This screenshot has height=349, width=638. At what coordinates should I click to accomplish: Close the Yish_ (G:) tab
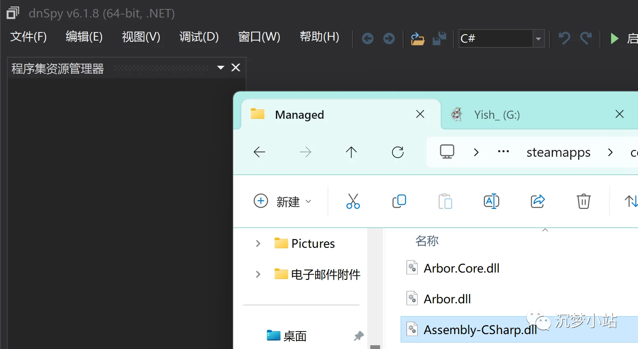coord(620,114)
